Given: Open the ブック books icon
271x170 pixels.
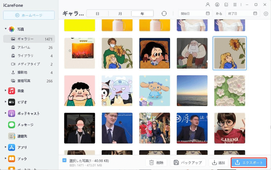Looking at the screenshot, I should (12, 159).
